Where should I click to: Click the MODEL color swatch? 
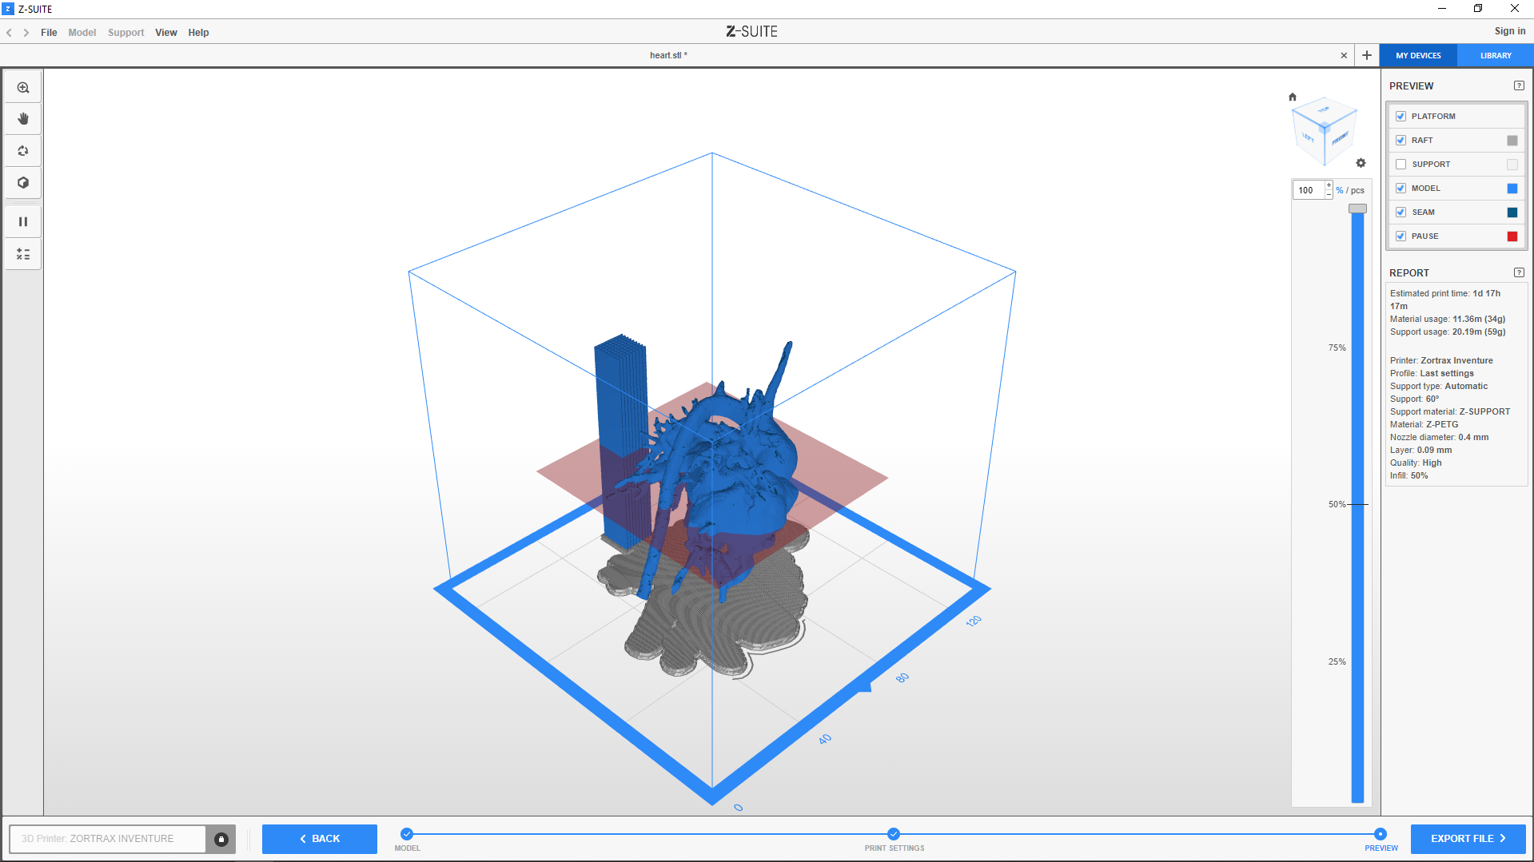pyautogui.click(x=1512, y=189)
